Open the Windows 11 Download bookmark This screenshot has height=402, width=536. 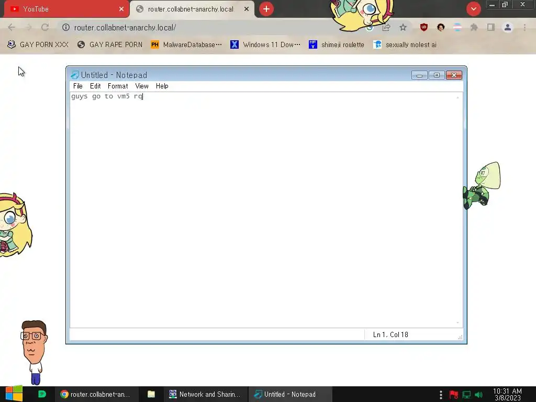265,45
